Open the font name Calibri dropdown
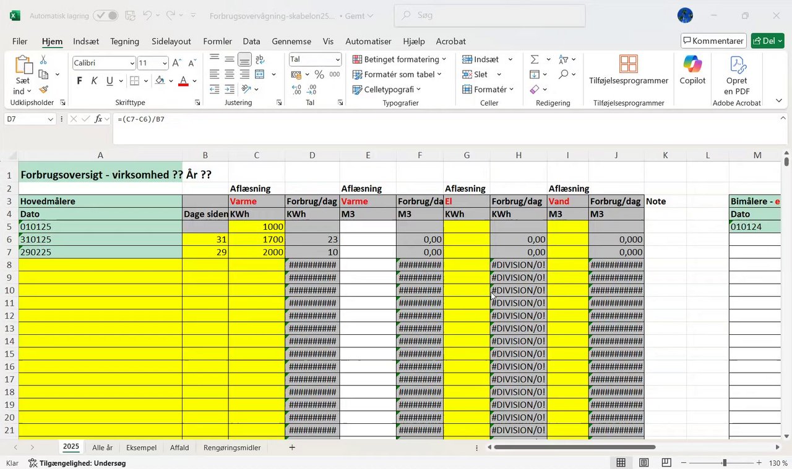 [x=132, y=63]
